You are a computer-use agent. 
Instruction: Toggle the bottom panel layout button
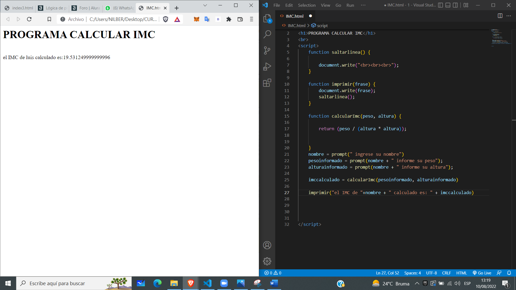[x=448, y=5]
